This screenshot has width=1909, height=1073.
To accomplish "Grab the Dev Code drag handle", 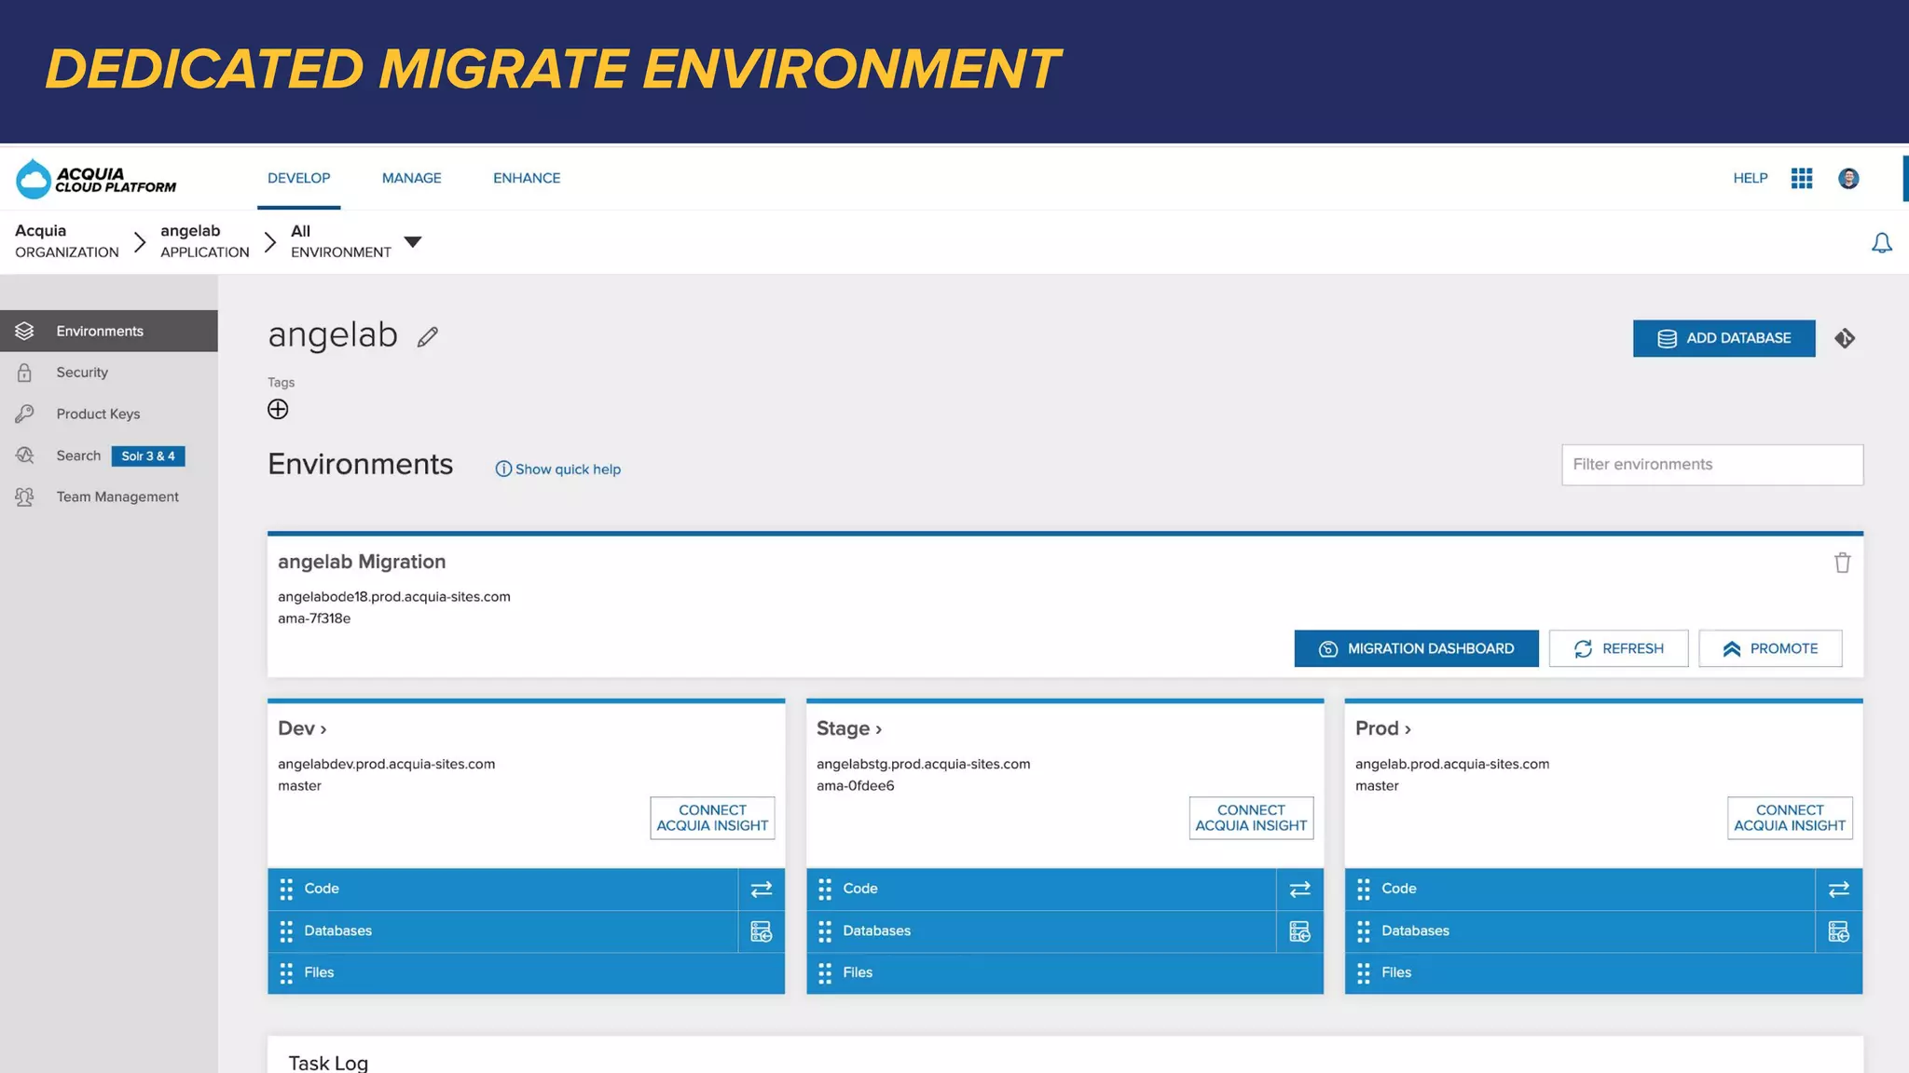I will [286, 890].
